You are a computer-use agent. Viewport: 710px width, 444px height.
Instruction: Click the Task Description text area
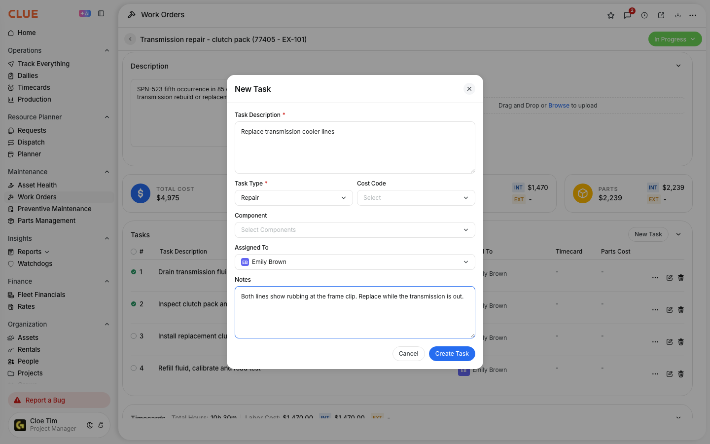(355, 148)
